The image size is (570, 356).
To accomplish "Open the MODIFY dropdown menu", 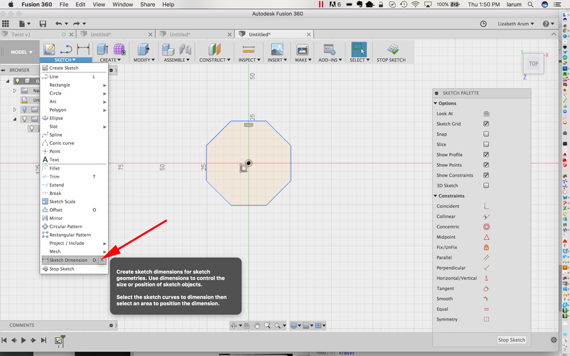I will tap(144, 60).
